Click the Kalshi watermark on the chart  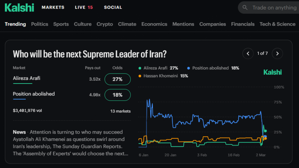[x=272, y=72]
